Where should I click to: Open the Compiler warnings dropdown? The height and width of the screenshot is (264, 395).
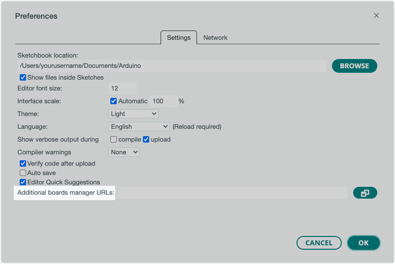coord(124,152)
